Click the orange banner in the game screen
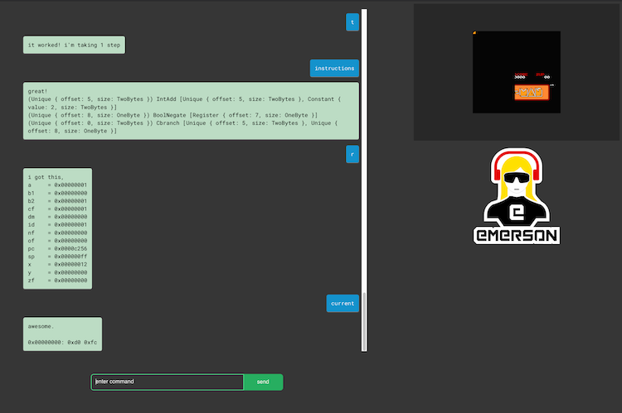The image size is (622, 413). pos(531,92)
